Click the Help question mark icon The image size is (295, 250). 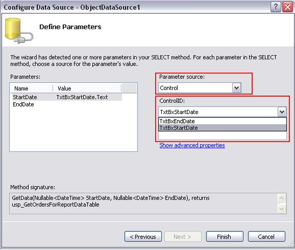coord(275,7)
